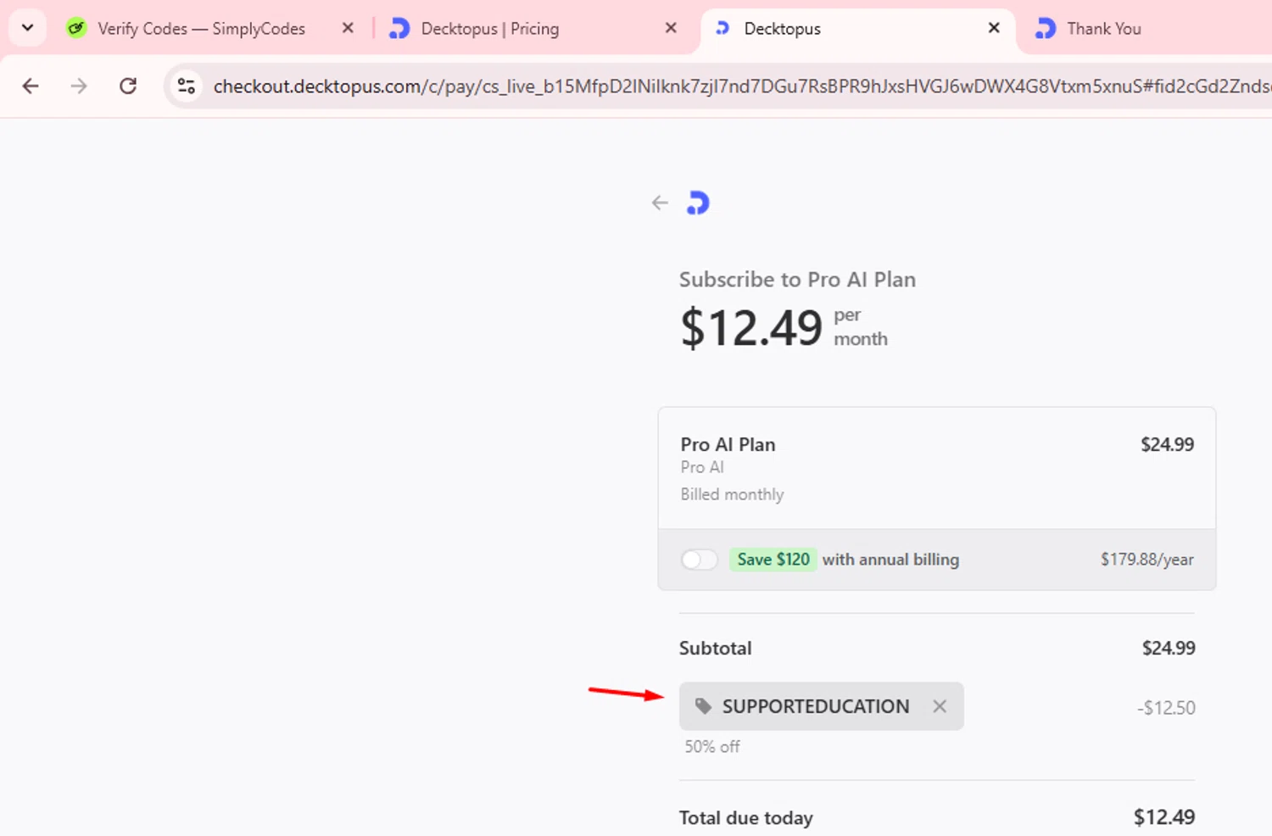Screen dimensions: 1272x836
Task: Click the $179.88/year price
Action: pyautogui.click(x=1146, y=560)
